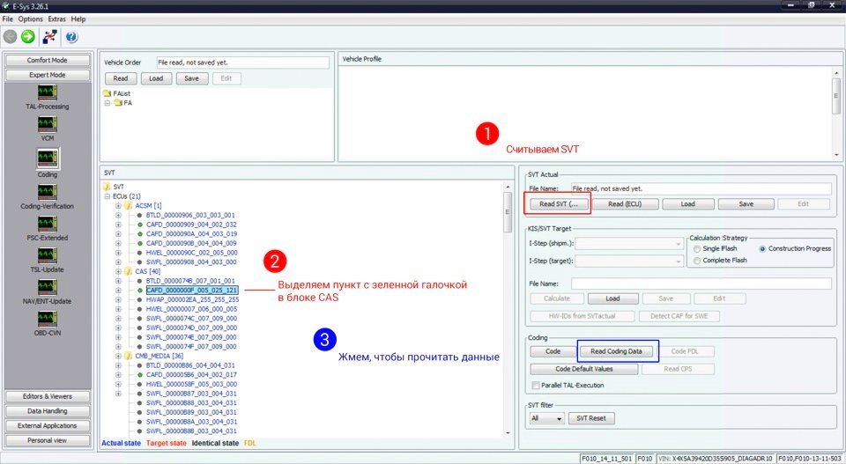The height and width of the screenshot is (464, 846).
Task: Open the VCM module icon
Action: (48, 124)
